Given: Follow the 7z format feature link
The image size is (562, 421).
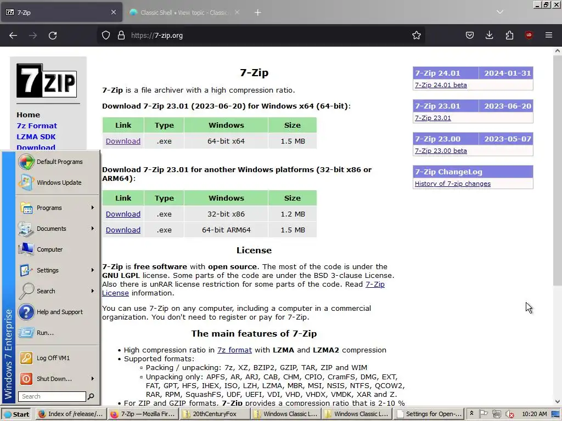Looking at the screenshot, I should [x=234, y=350].
